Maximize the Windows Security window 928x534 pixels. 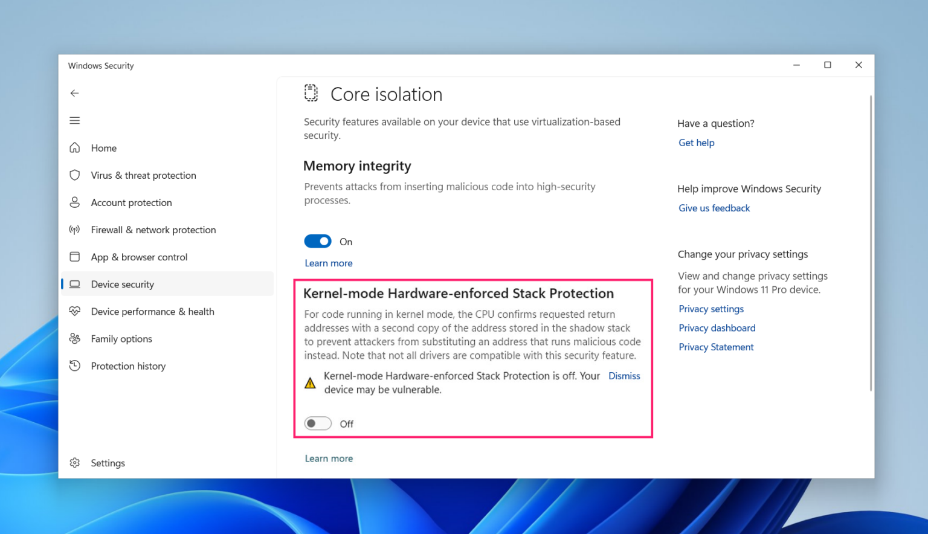click(828, 65)
